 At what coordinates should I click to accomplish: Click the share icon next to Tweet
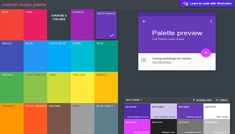(x=217, y=100)
